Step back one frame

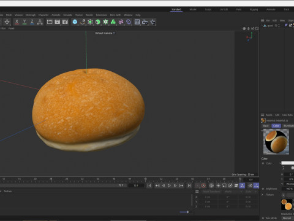(x=164, y=185)
